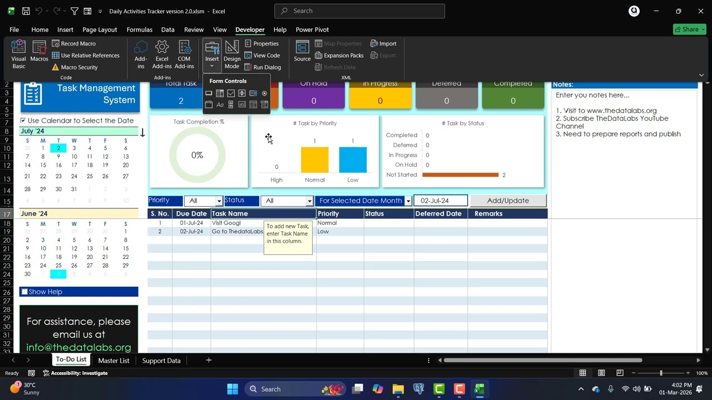This screenshot has height=400, width=712.
Task: Open the Formulas ribbon tab
Action: pyautogui.click(x=139, y=29)
